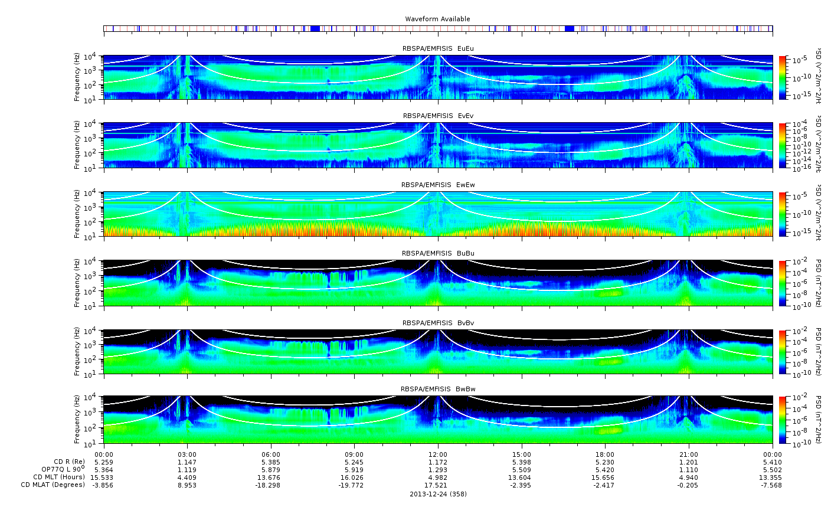Select the 03:00 time tick label
831x507 pixels.
click(187, 454)
